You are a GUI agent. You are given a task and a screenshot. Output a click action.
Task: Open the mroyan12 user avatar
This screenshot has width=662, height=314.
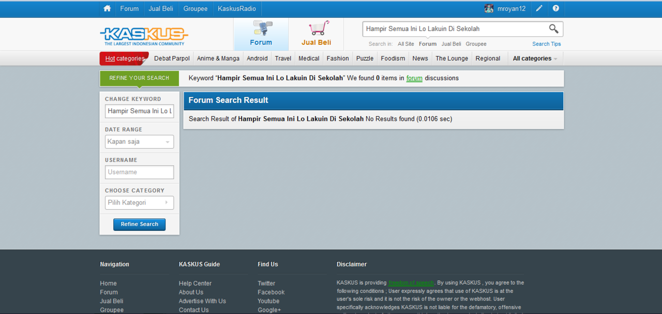[489, 8]
